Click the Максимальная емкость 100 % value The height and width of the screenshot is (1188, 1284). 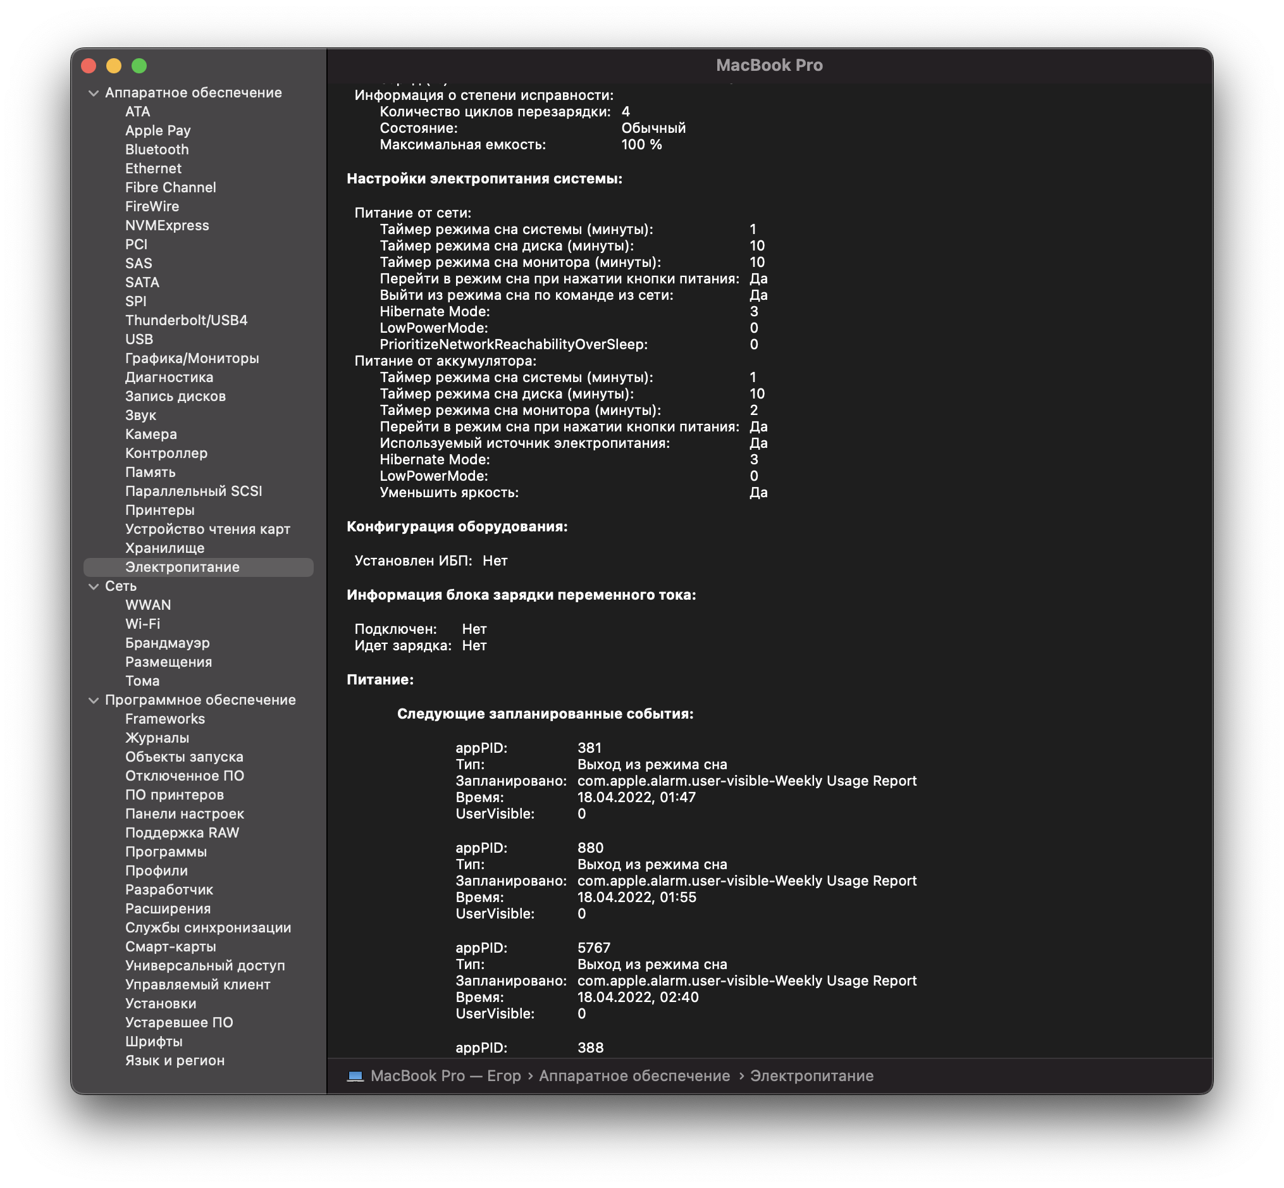[x=641, y=145]
